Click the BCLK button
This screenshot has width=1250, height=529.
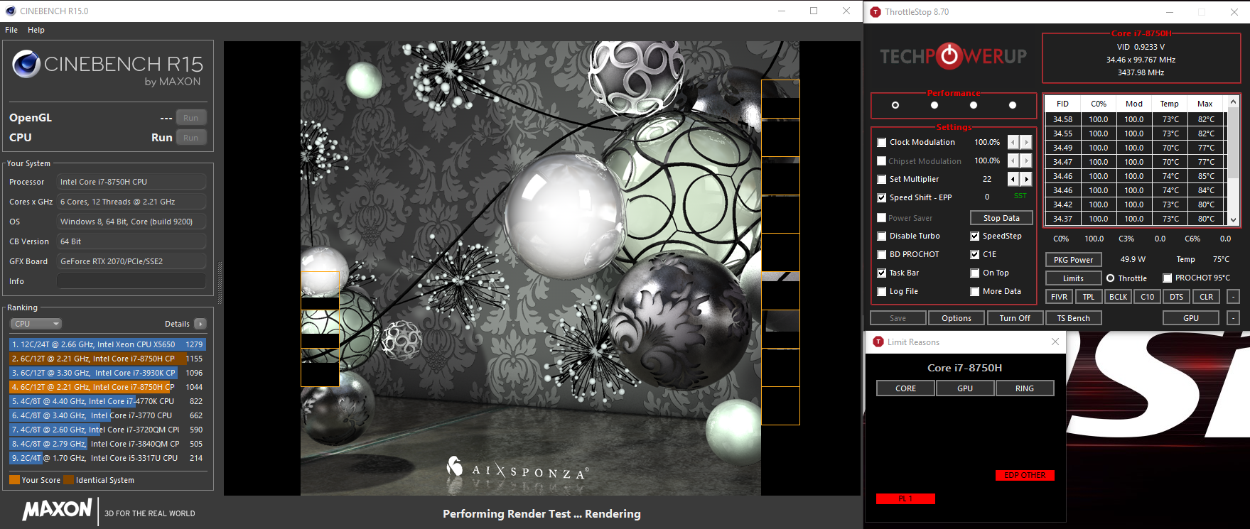[1119, 297]
